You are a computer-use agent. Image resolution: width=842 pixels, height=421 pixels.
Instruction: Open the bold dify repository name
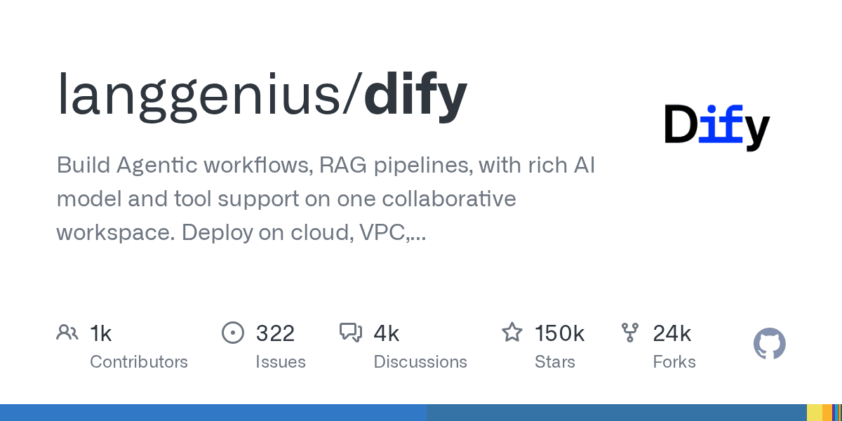pyautogui.click(x=415, y=95)
